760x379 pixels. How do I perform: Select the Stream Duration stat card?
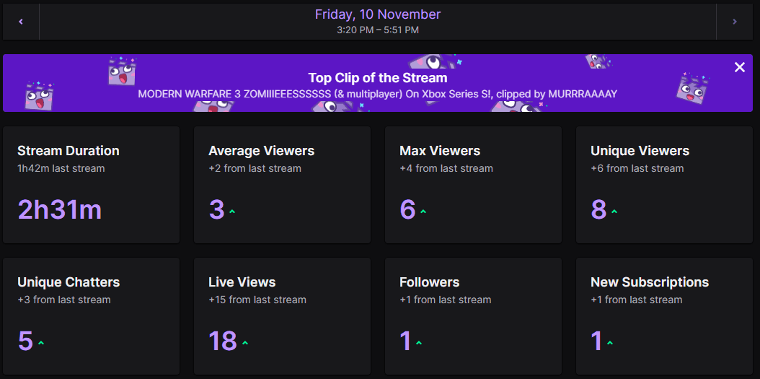[x=91, y=185]
